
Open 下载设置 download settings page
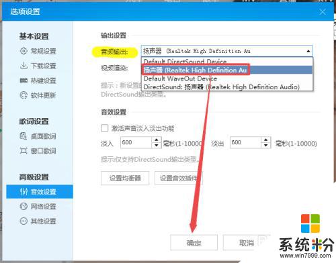(x=38, y=66)
